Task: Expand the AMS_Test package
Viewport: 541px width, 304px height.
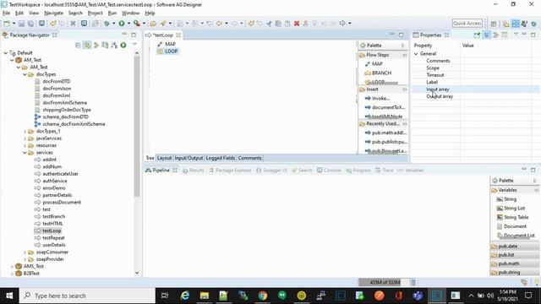Action: pos(12,267)
